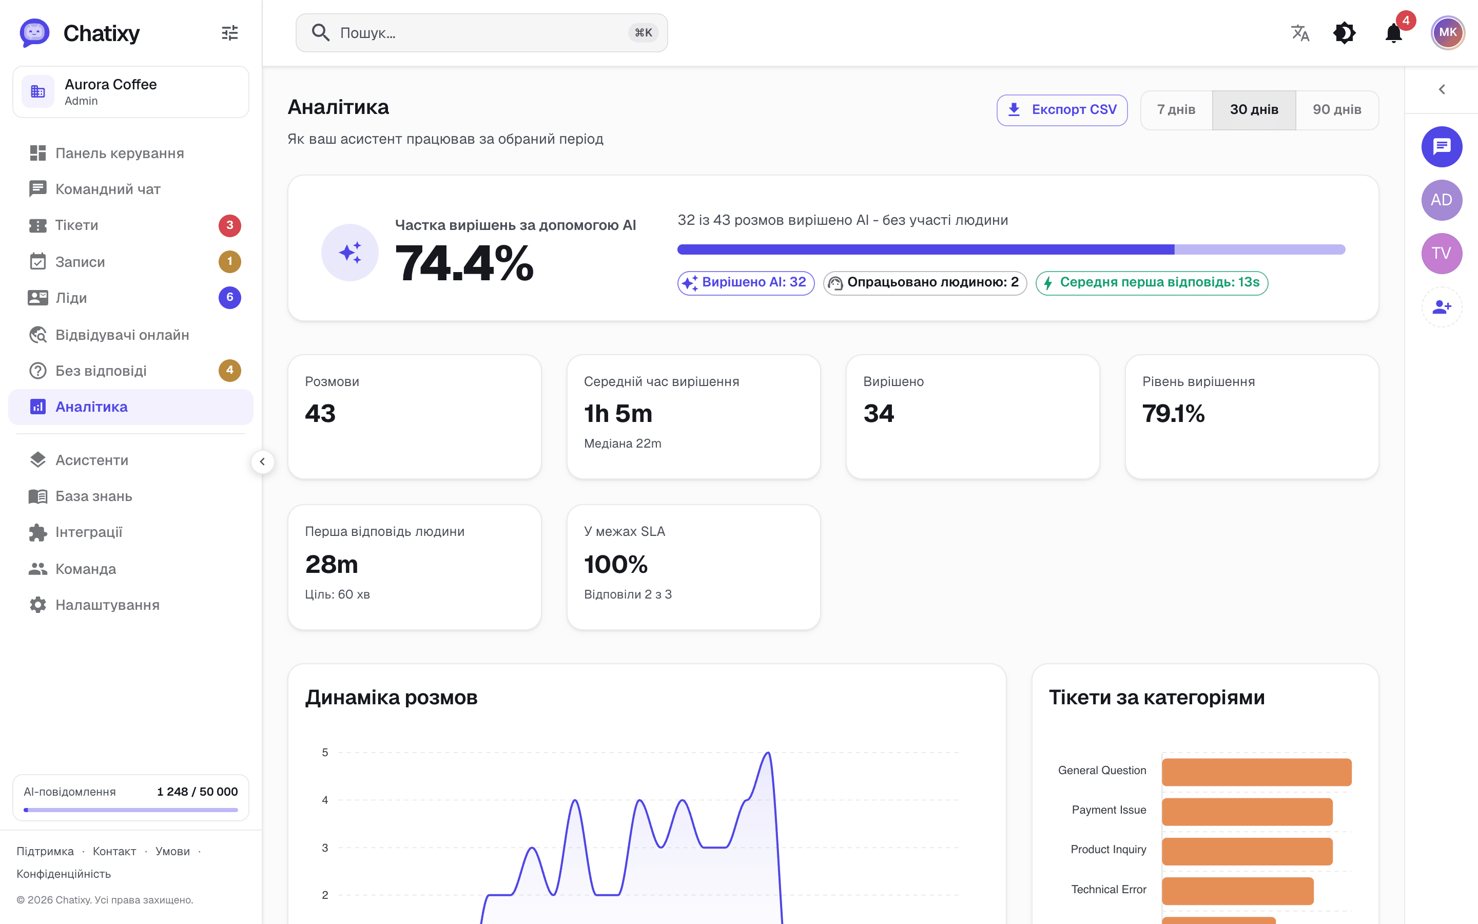The image size is (1478, 924).
Task: Open База знань page
Action: coord(131,496)
